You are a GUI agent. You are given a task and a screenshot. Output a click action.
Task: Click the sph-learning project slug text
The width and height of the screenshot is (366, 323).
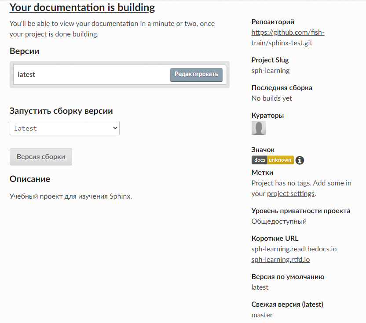point(270,71)
